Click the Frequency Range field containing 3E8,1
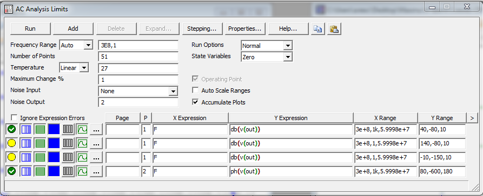This screenshot has width=483, height=196. tap(138, 45)
